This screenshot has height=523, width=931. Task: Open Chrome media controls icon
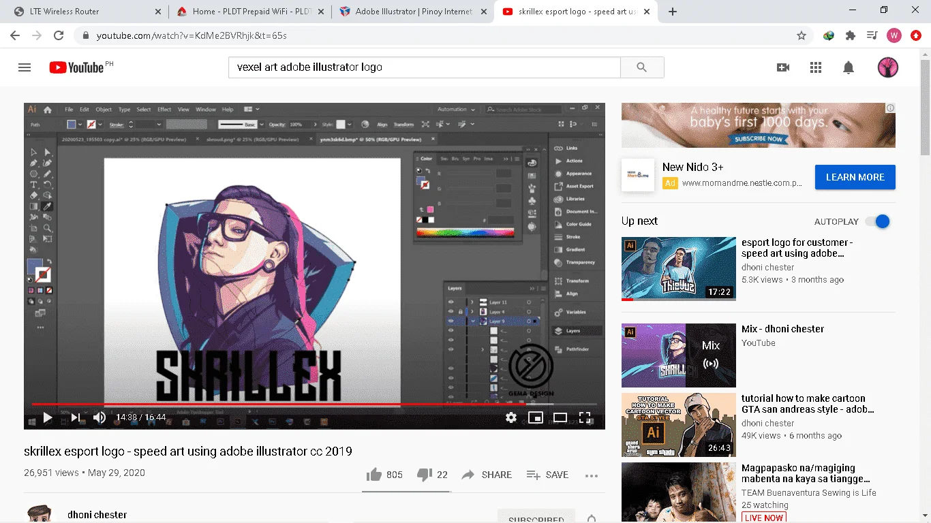[x=872, y=35]
